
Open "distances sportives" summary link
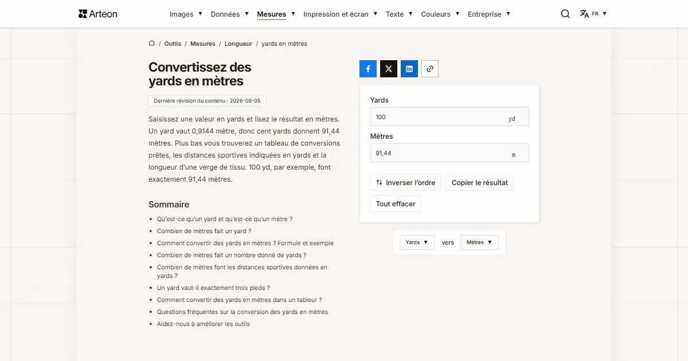(242, 272)
